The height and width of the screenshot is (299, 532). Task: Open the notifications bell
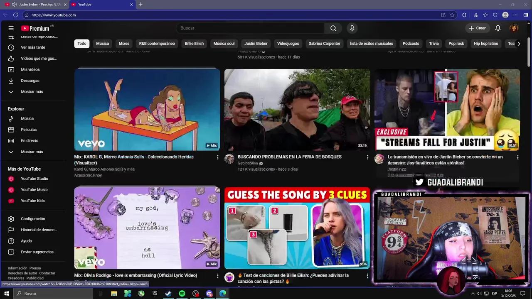point(498,28)
